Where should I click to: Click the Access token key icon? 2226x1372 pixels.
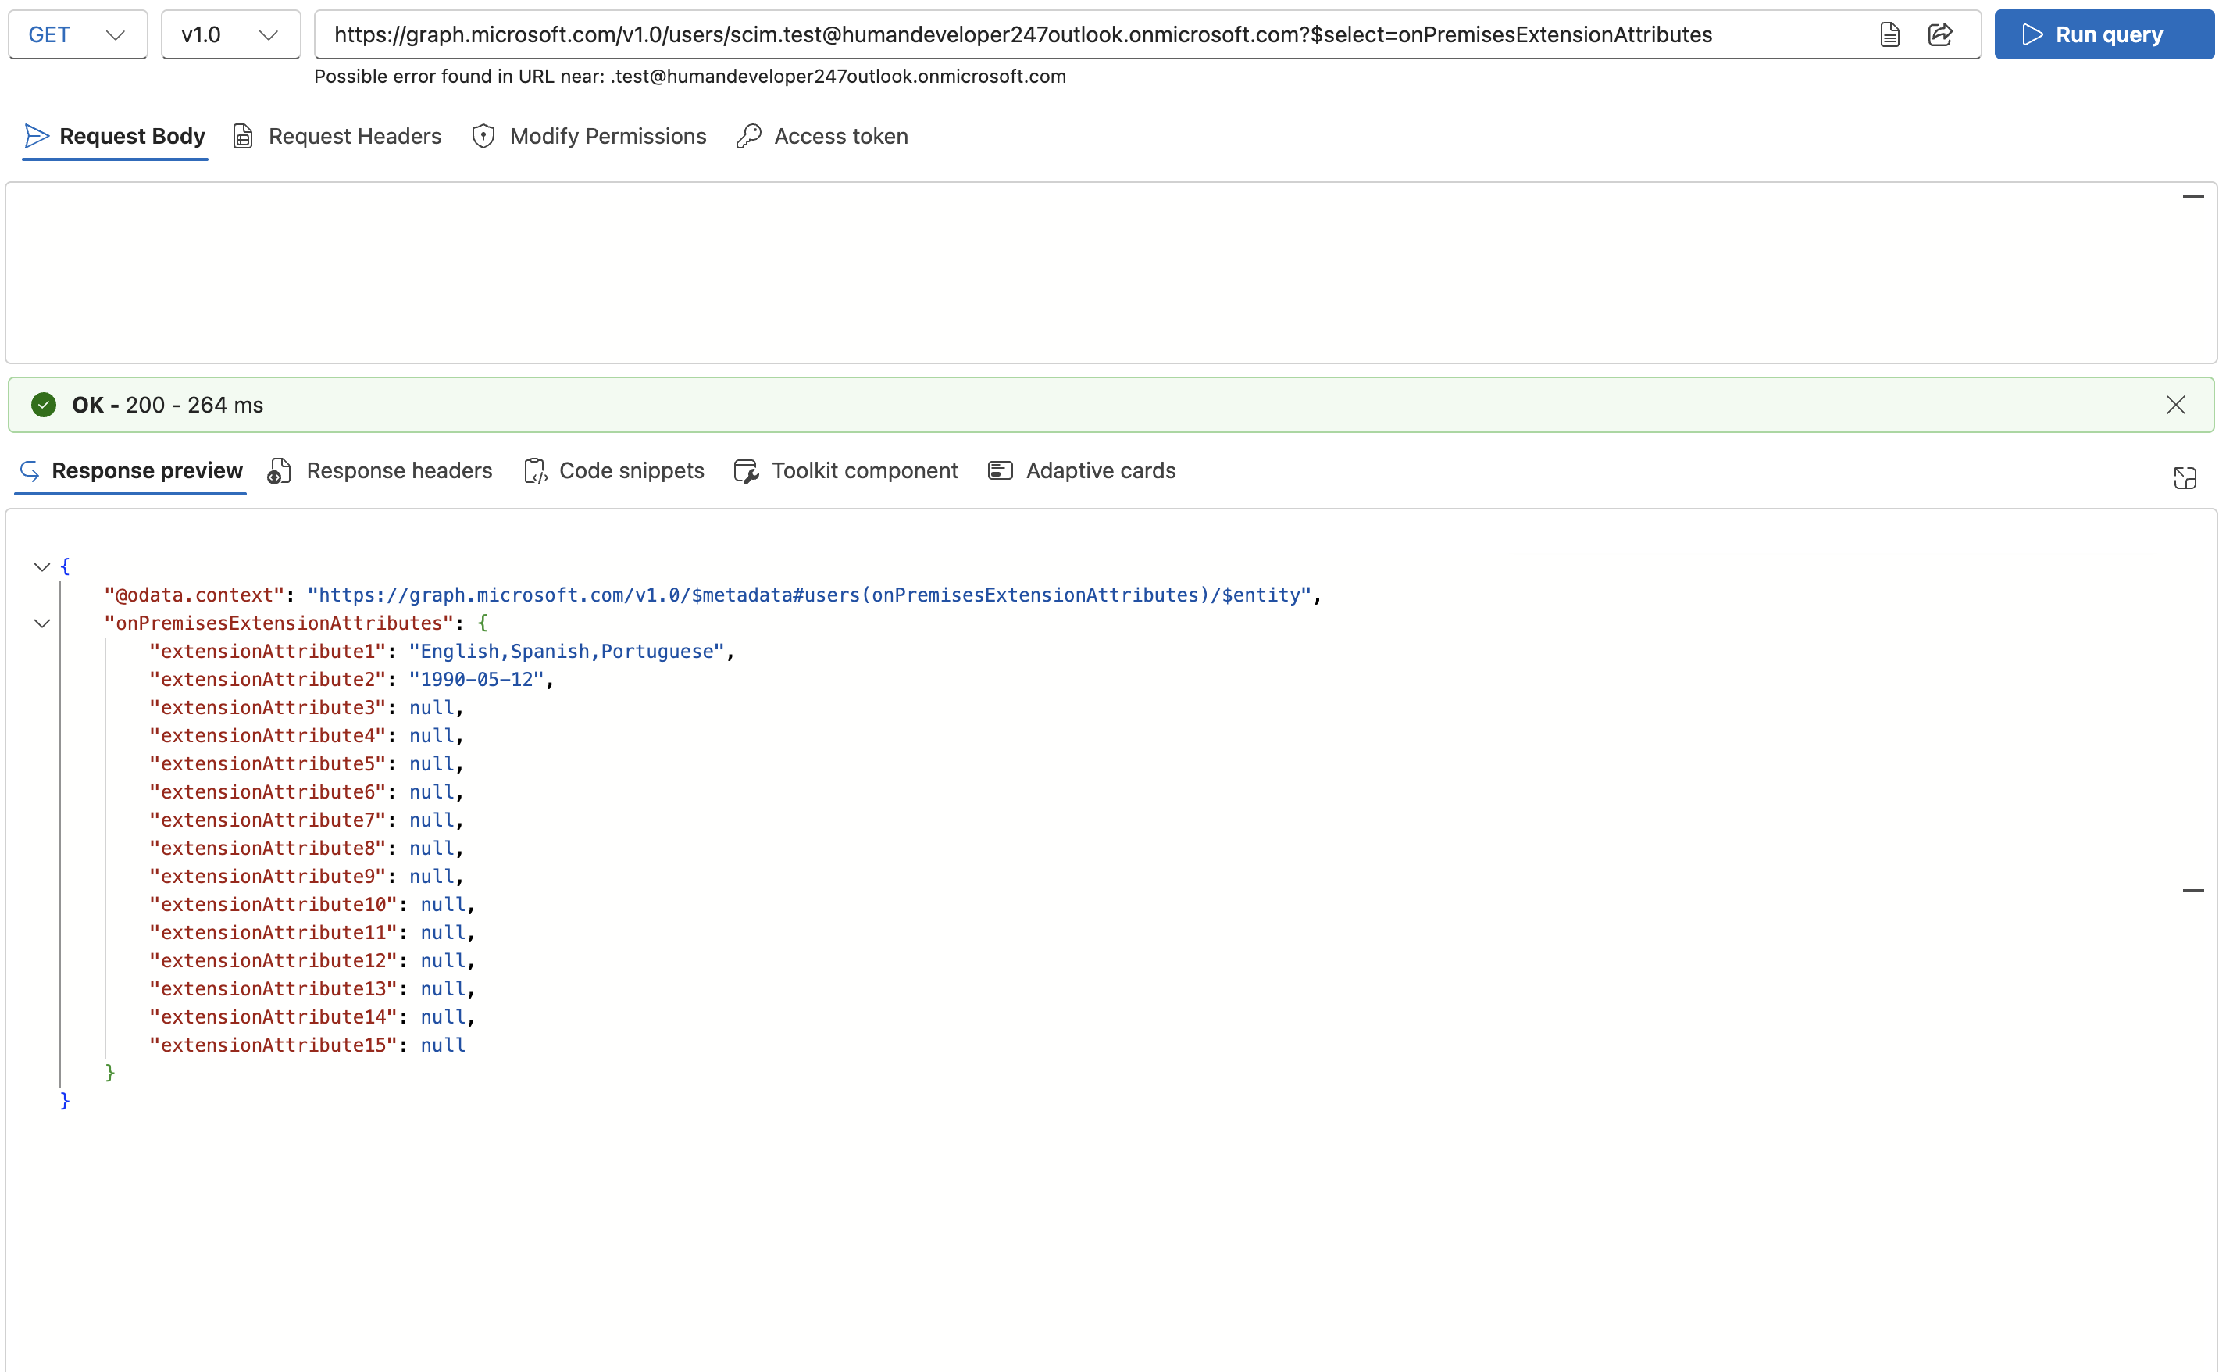coord(748,136)
